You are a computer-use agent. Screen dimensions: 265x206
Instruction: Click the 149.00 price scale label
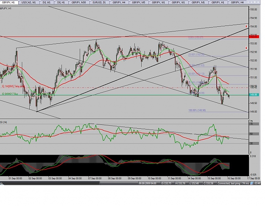click(x=254, y=112)
